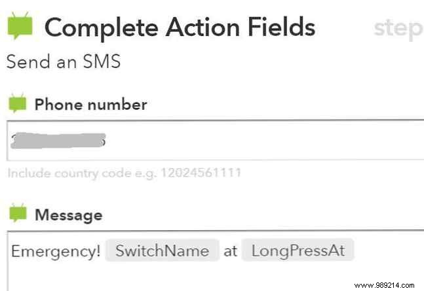Select the SwitchName ingredient pill
Image resolution: width=424 pixels, height=291 pixels.
pyautogui.click(x=163, y=250)
